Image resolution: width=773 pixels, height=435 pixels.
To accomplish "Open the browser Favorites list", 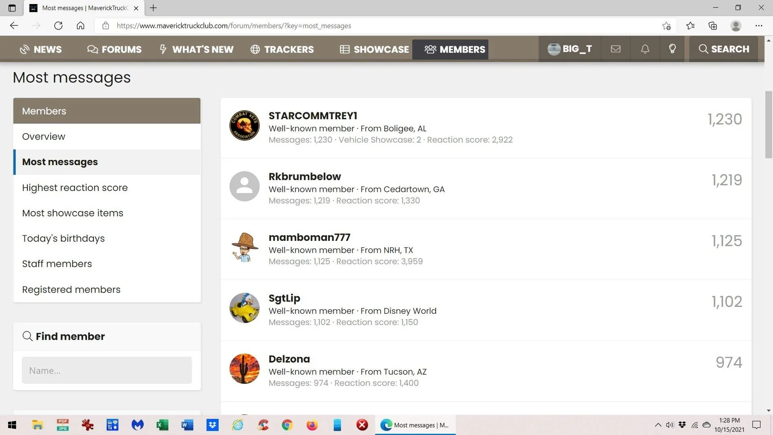I will coord(690,26).
